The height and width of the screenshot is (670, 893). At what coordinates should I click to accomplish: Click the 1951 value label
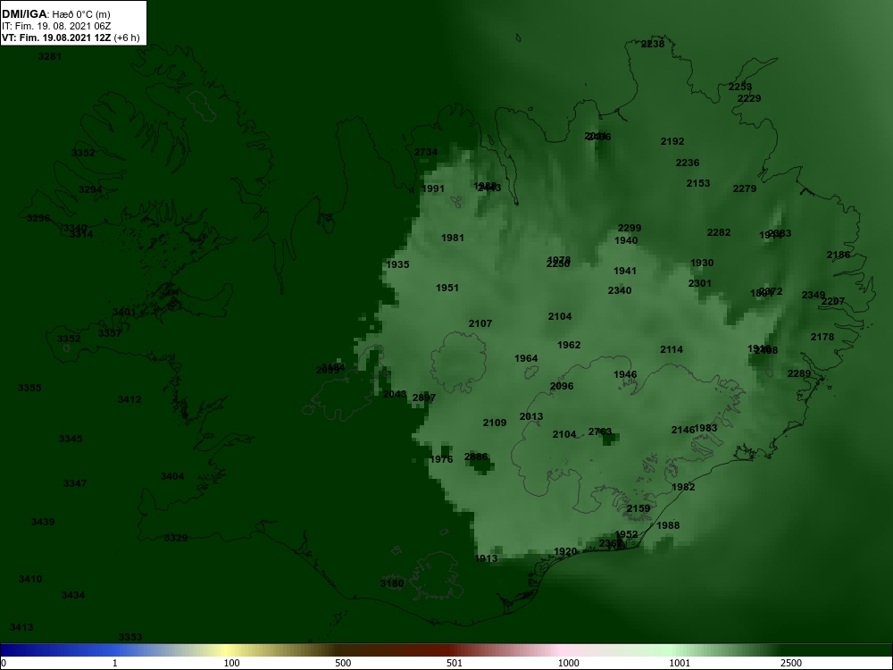click(x=447, y=289)
